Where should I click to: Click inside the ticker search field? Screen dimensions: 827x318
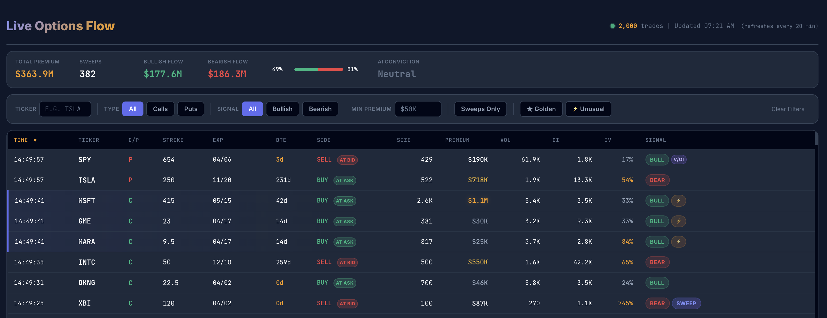[65, 109]
